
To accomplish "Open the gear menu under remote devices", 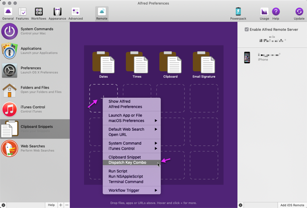I will click(240, 205).
